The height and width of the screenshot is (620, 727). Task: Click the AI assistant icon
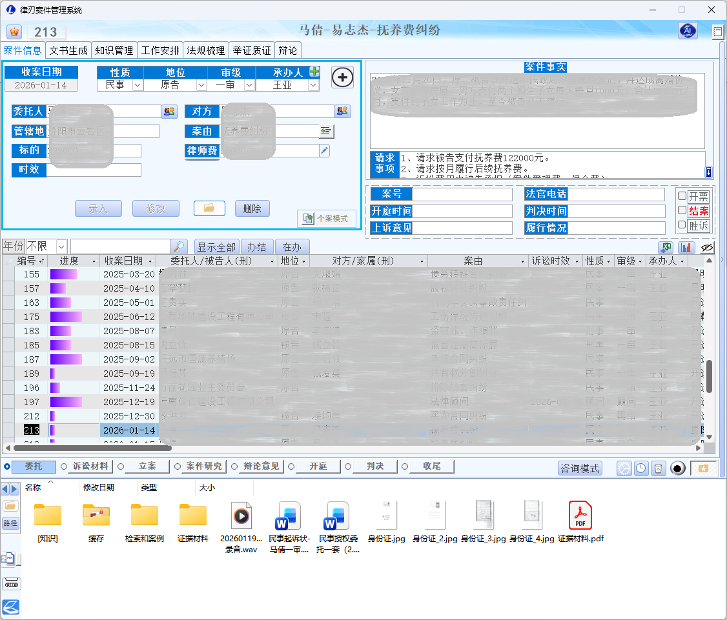pos(688,31)
